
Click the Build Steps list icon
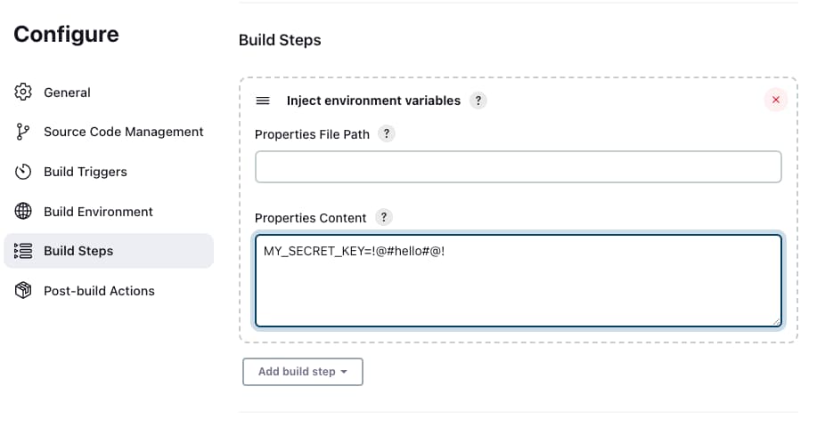23,251
